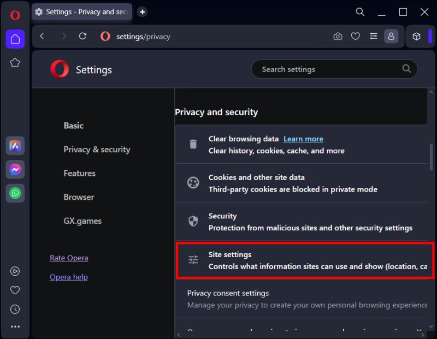Open Messenger in the sidebar

tap(15, 169)
